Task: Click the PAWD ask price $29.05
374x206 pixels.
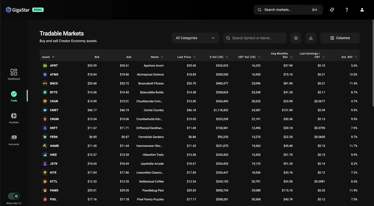Action: (124, 190)
